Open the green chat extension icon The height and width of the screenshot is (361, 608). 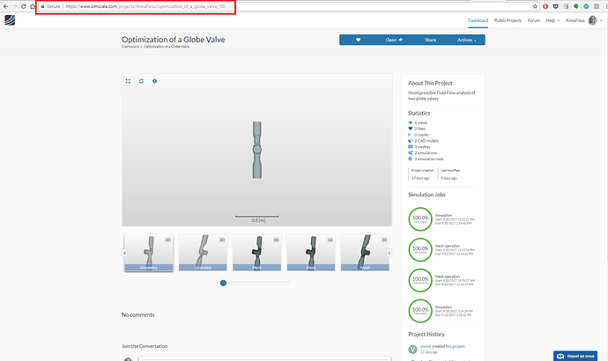pos(576,6)
